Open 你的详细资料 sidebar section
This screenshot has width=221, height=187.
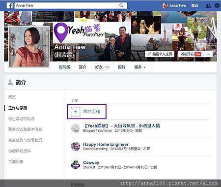20,151
